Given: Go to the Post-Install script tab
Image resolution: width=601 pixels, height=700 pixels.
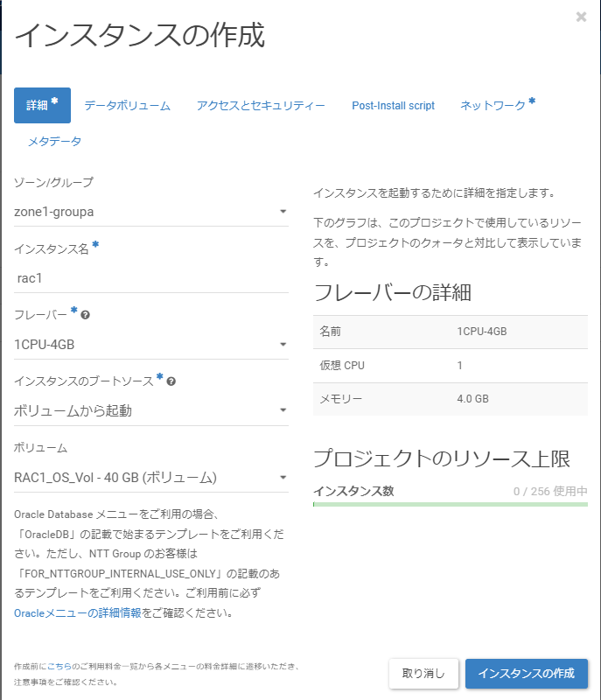Looking at the screenshot, I should pos(393,105).
